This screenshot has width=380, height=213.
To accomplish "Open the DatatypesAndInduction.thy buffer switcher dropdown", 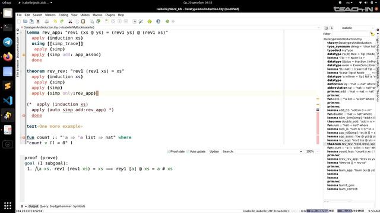I will (x=319, y=28).
